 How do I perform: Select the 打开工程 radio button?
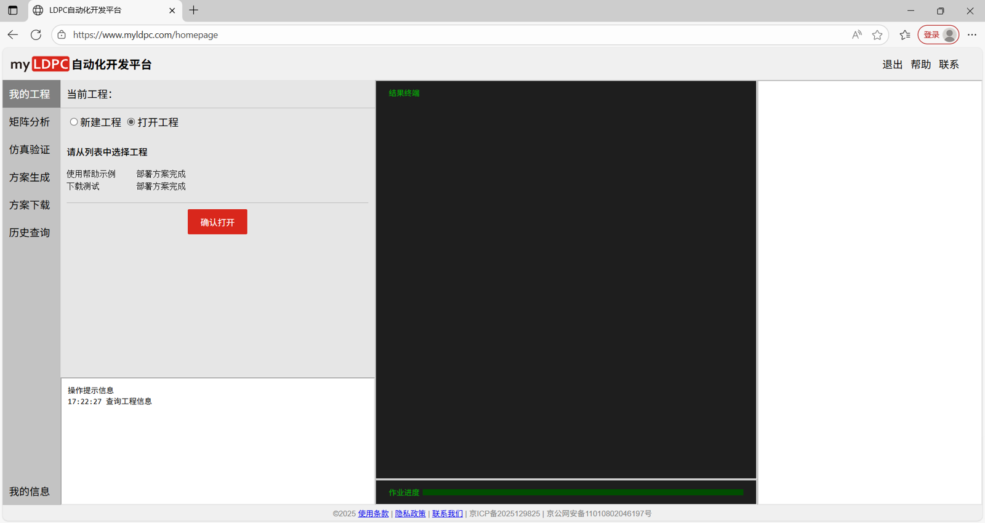[x=131, y=122]
